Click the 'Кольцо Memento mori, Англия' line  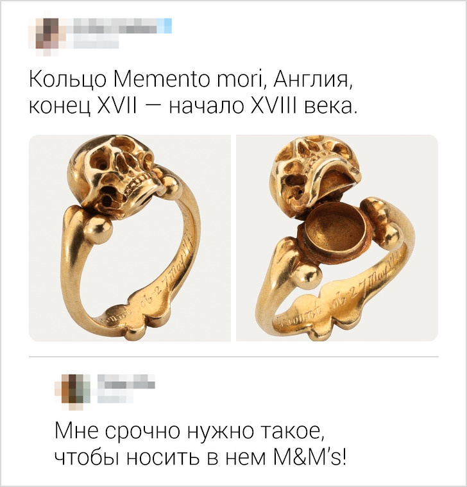click(191, 80)
